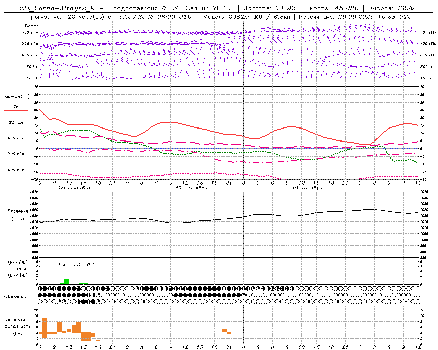Click the tallest green precipitation bar
Screen dimensions: 438x350
[67, 282]
